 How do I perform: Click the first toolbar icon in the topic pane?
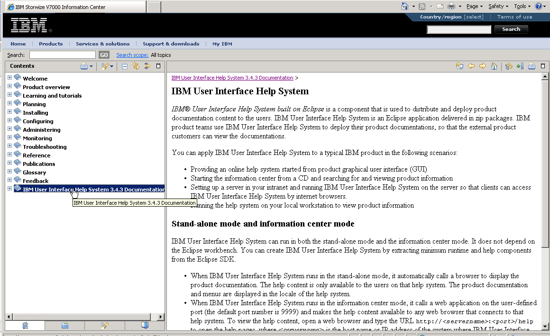coord(459,66)
